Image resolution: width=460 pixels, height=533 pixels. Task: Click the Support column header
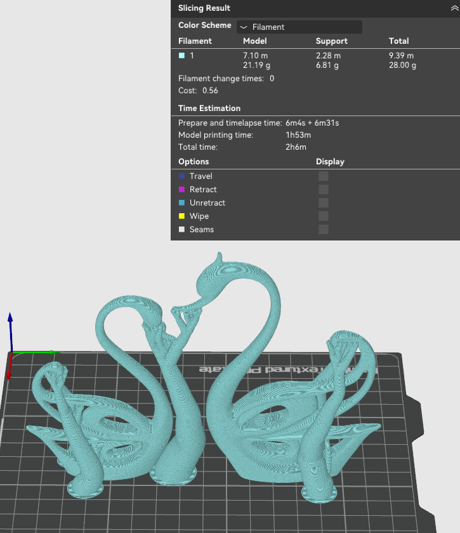331,41
